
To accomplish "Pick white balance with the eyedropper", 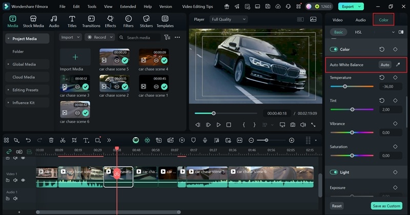I will pos(398,65).
